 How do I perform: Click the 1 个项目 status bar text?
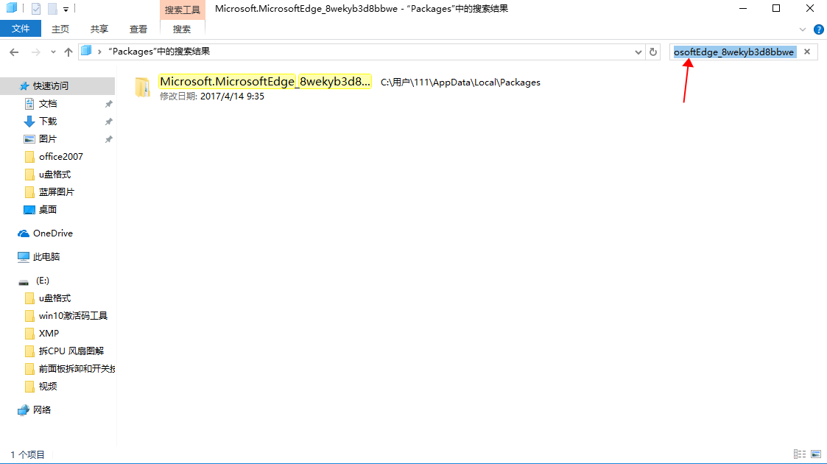tap(27, 454)
